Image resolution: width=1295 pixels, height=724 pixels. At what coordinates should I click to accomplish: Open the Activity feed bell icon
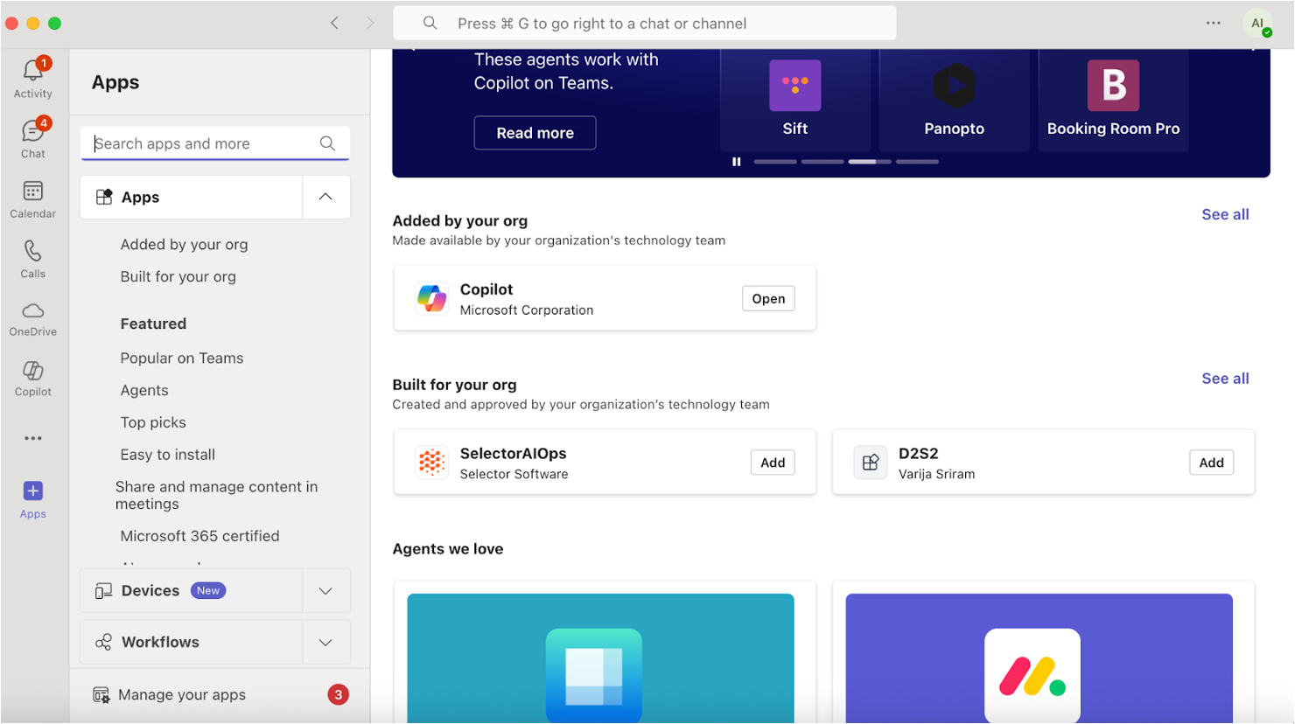click(x=32, y=71)
